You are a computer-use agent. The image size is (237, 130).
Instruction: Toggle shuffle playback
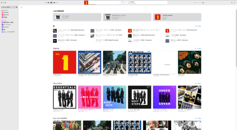(45, 3)
